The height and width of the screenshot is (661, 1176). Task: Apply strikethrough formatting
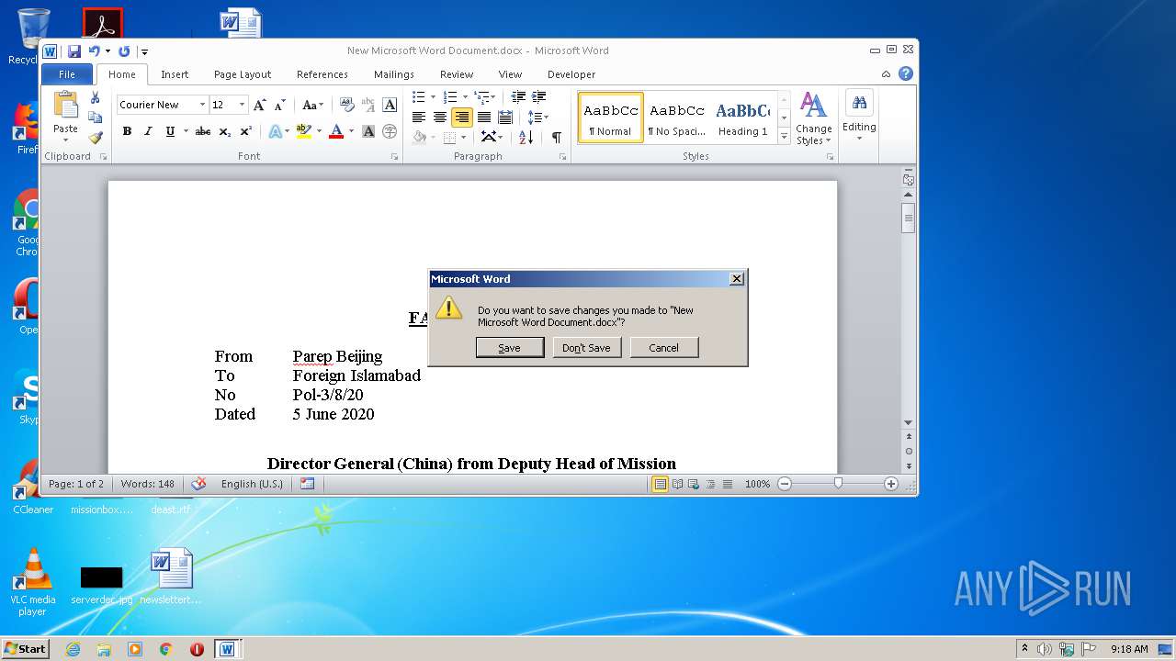[x=203, y=131]
